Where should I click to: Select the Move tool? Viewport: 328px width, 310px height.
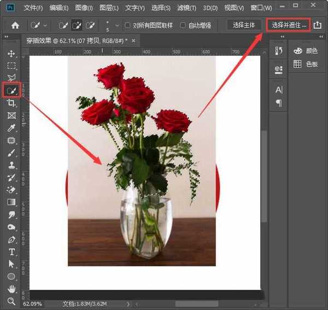pyautogui.click(x=11, y=54)
